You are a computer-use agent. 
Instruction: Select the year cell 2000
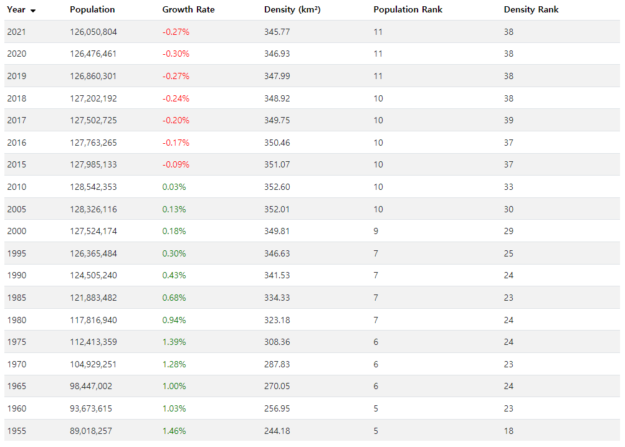[17, 231]
